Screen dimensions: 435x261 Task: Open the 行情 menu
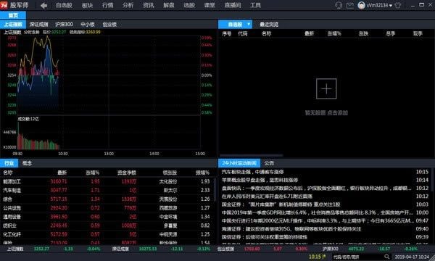pyautogui.click(x=107, y=5)
